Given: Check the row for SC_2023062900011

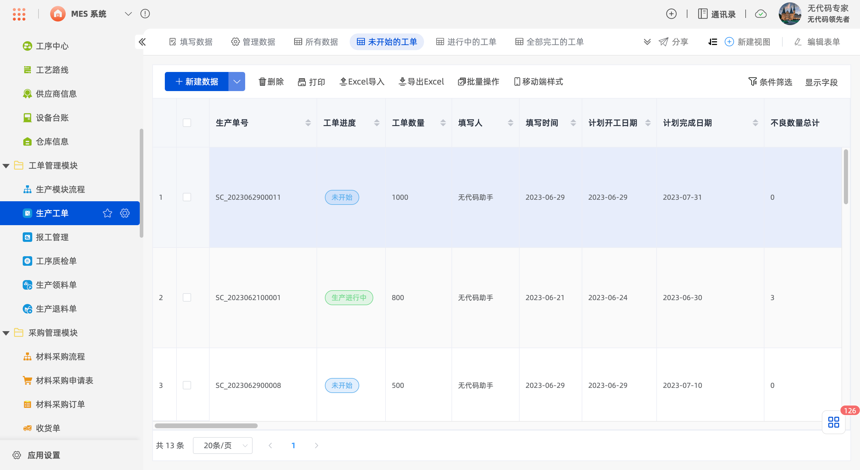Looking at the screenshot, I should pos(187,197).
